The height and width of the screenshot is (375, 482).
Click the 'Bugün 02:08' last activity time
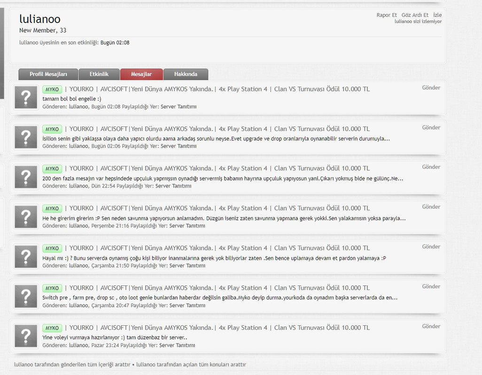(115, 43)
